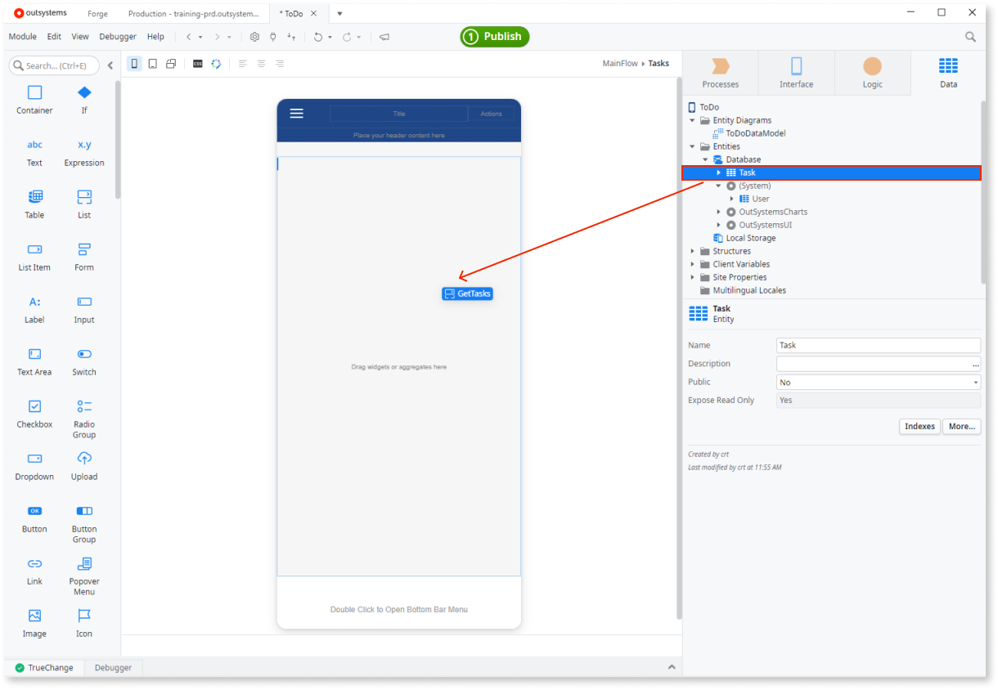Viewport: 998px width, 690px height.
Task: Click the green Publish button
Action: [494, 37]
